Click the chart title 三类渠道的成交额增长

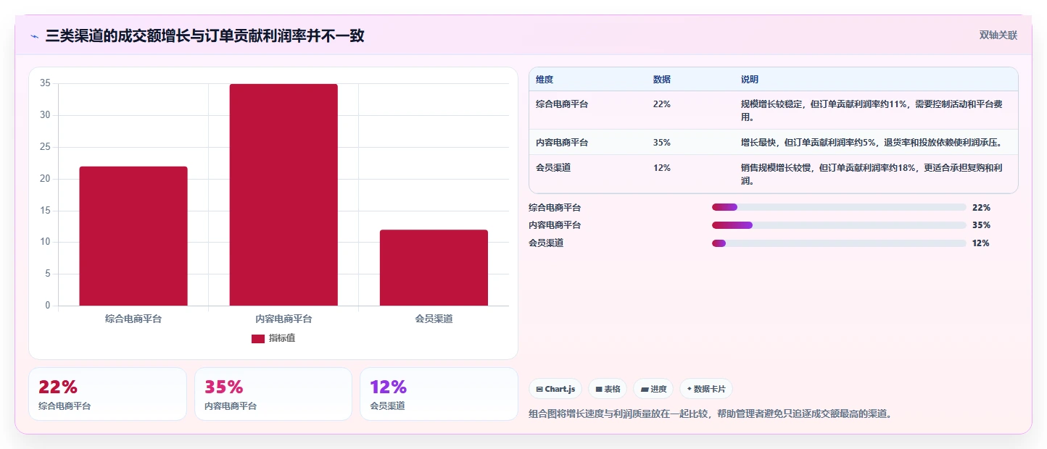tap(204, 36)
